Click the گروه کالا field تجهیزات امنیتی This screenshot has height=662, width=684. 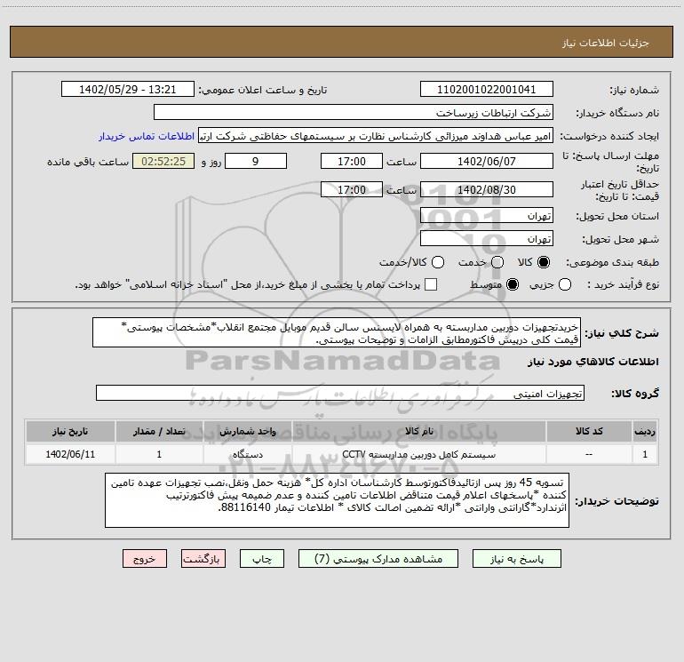[340, 393]
